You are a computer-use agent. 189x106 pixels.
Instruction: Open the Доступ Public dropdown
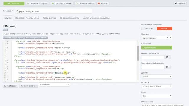click(x=157, y=77)
